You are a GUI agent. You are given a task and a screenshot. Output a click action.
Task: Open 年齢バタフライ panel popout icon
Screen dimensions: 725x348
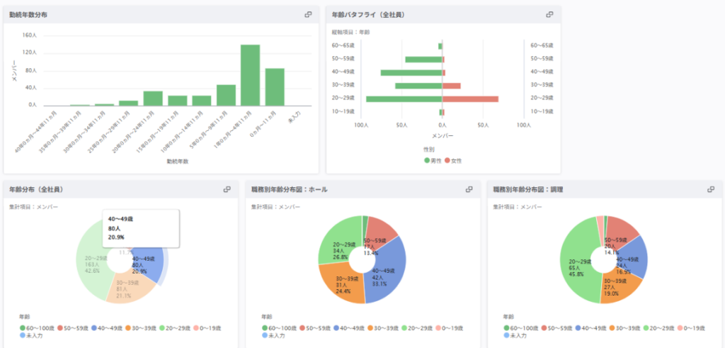click(549, 14)
